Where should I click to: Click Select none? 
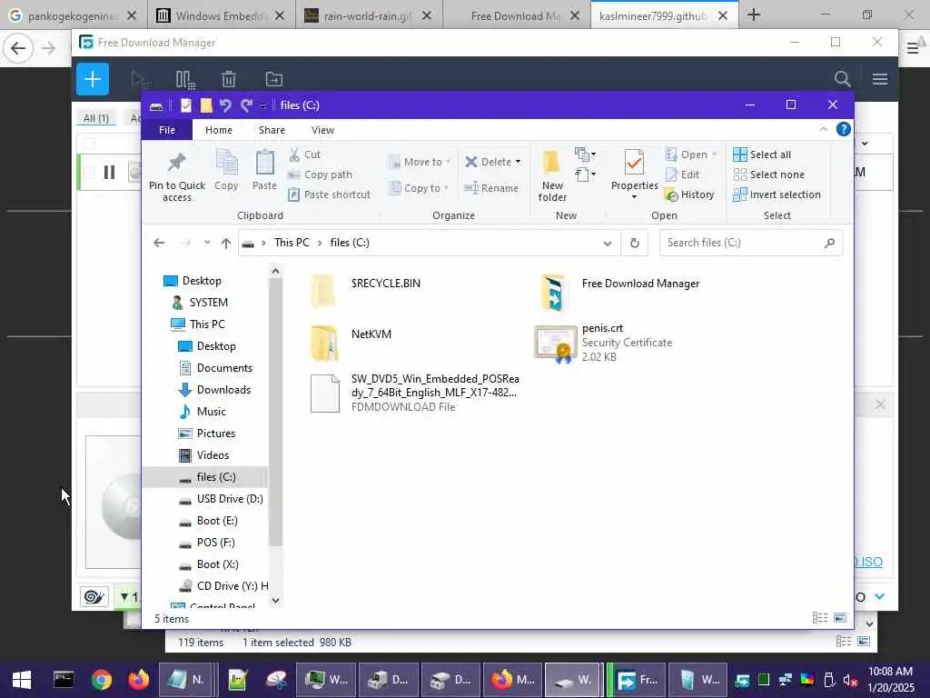769,174
